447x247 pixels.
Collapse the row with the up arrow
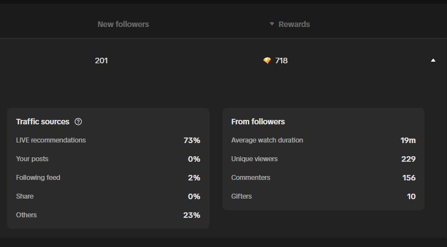point(433,61)
